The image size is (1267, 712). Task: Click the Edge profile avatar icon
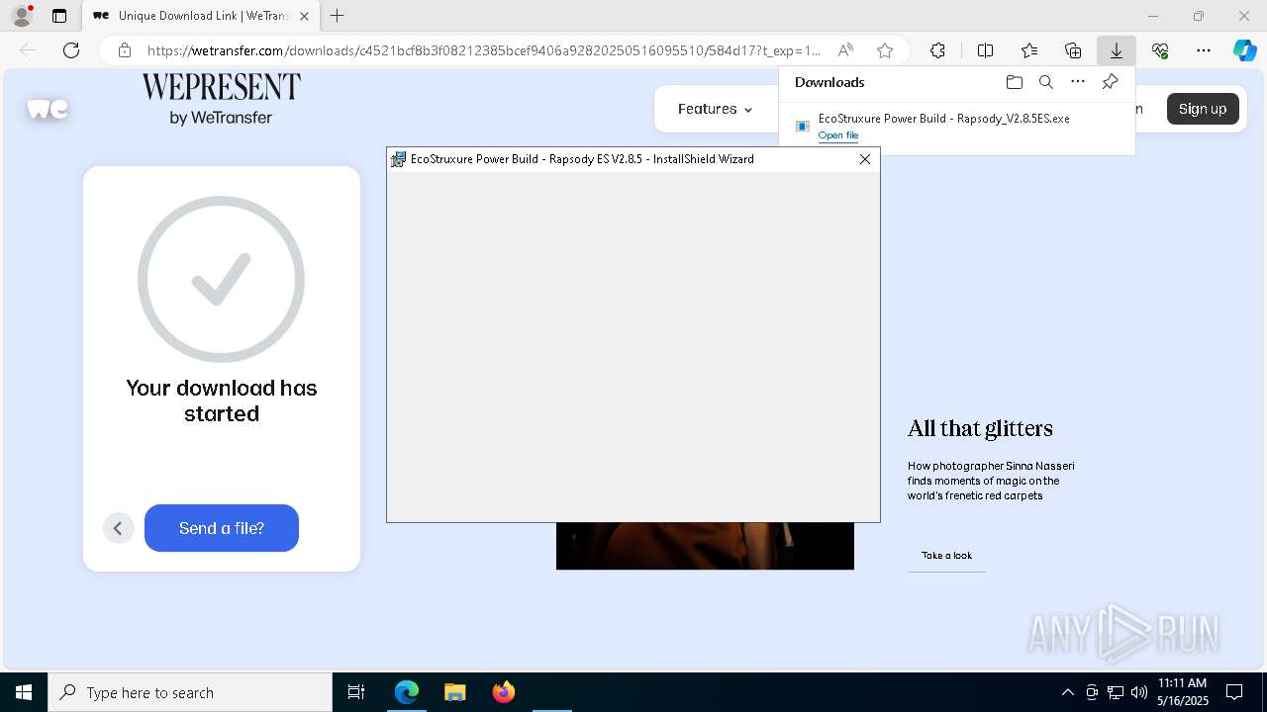click(x=21, y=16)
